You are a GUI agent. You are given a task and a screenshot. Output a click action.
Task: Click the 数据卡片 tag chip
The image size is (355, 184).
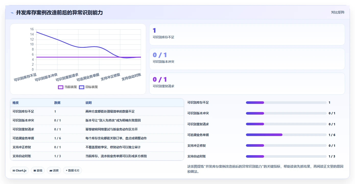click(x=73, y=170)
